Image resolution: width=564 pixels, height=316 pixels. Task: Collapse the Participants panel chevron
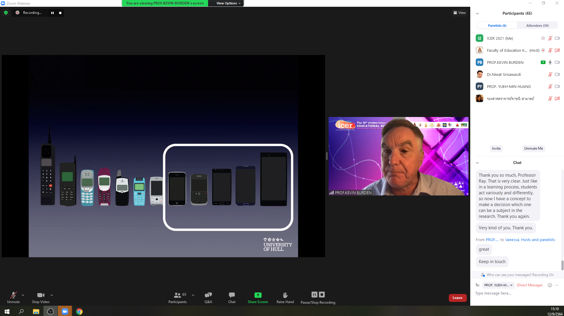477,14
